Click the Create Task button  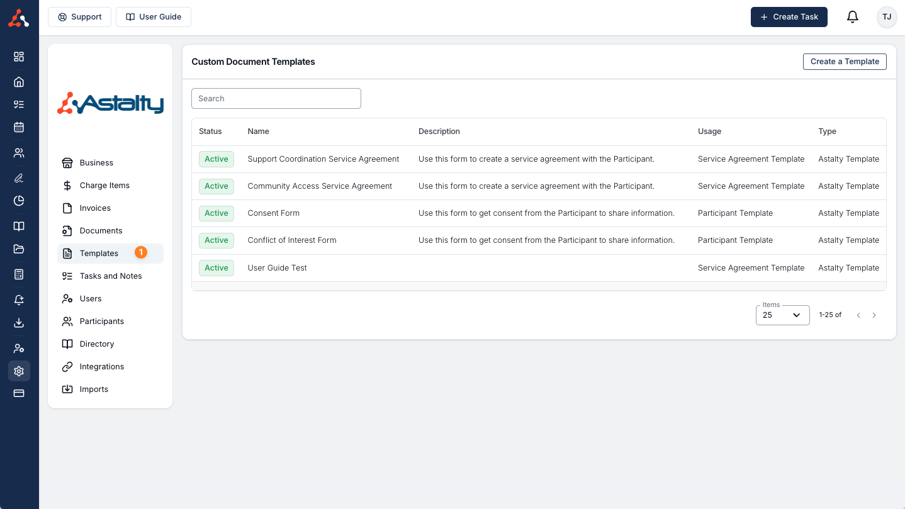(x=789, y=17)
